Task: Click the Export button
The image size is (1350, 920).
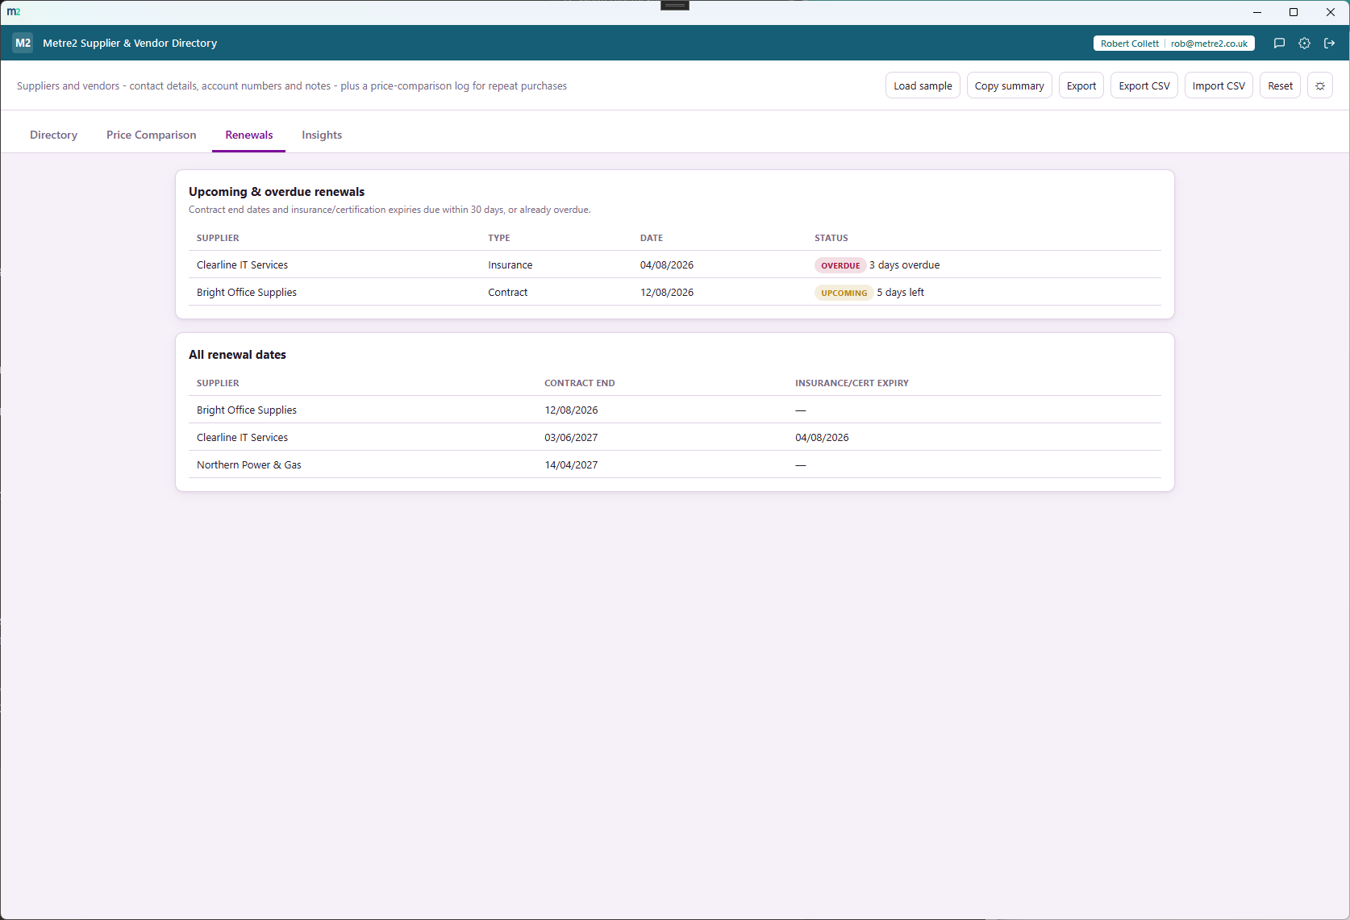Action: 1081,85
